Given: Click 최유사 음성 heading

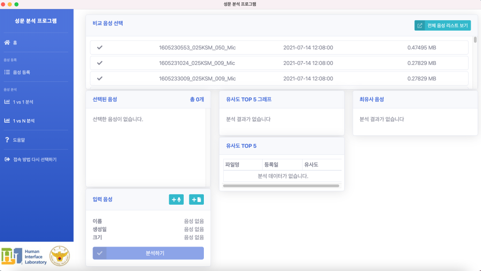Looking at the screenshot, I should [372, 99].
